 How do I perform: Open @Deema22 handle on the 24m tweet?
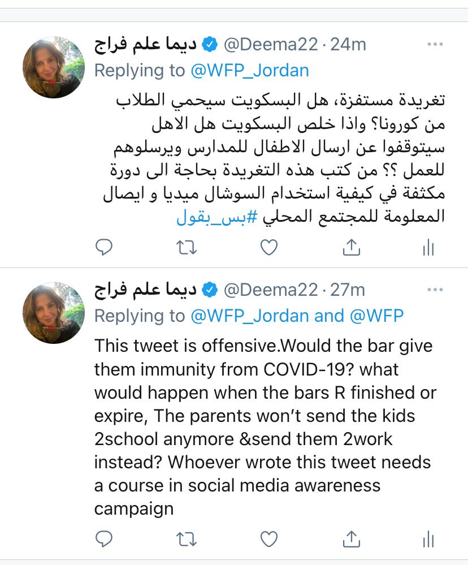click(271, 44)
